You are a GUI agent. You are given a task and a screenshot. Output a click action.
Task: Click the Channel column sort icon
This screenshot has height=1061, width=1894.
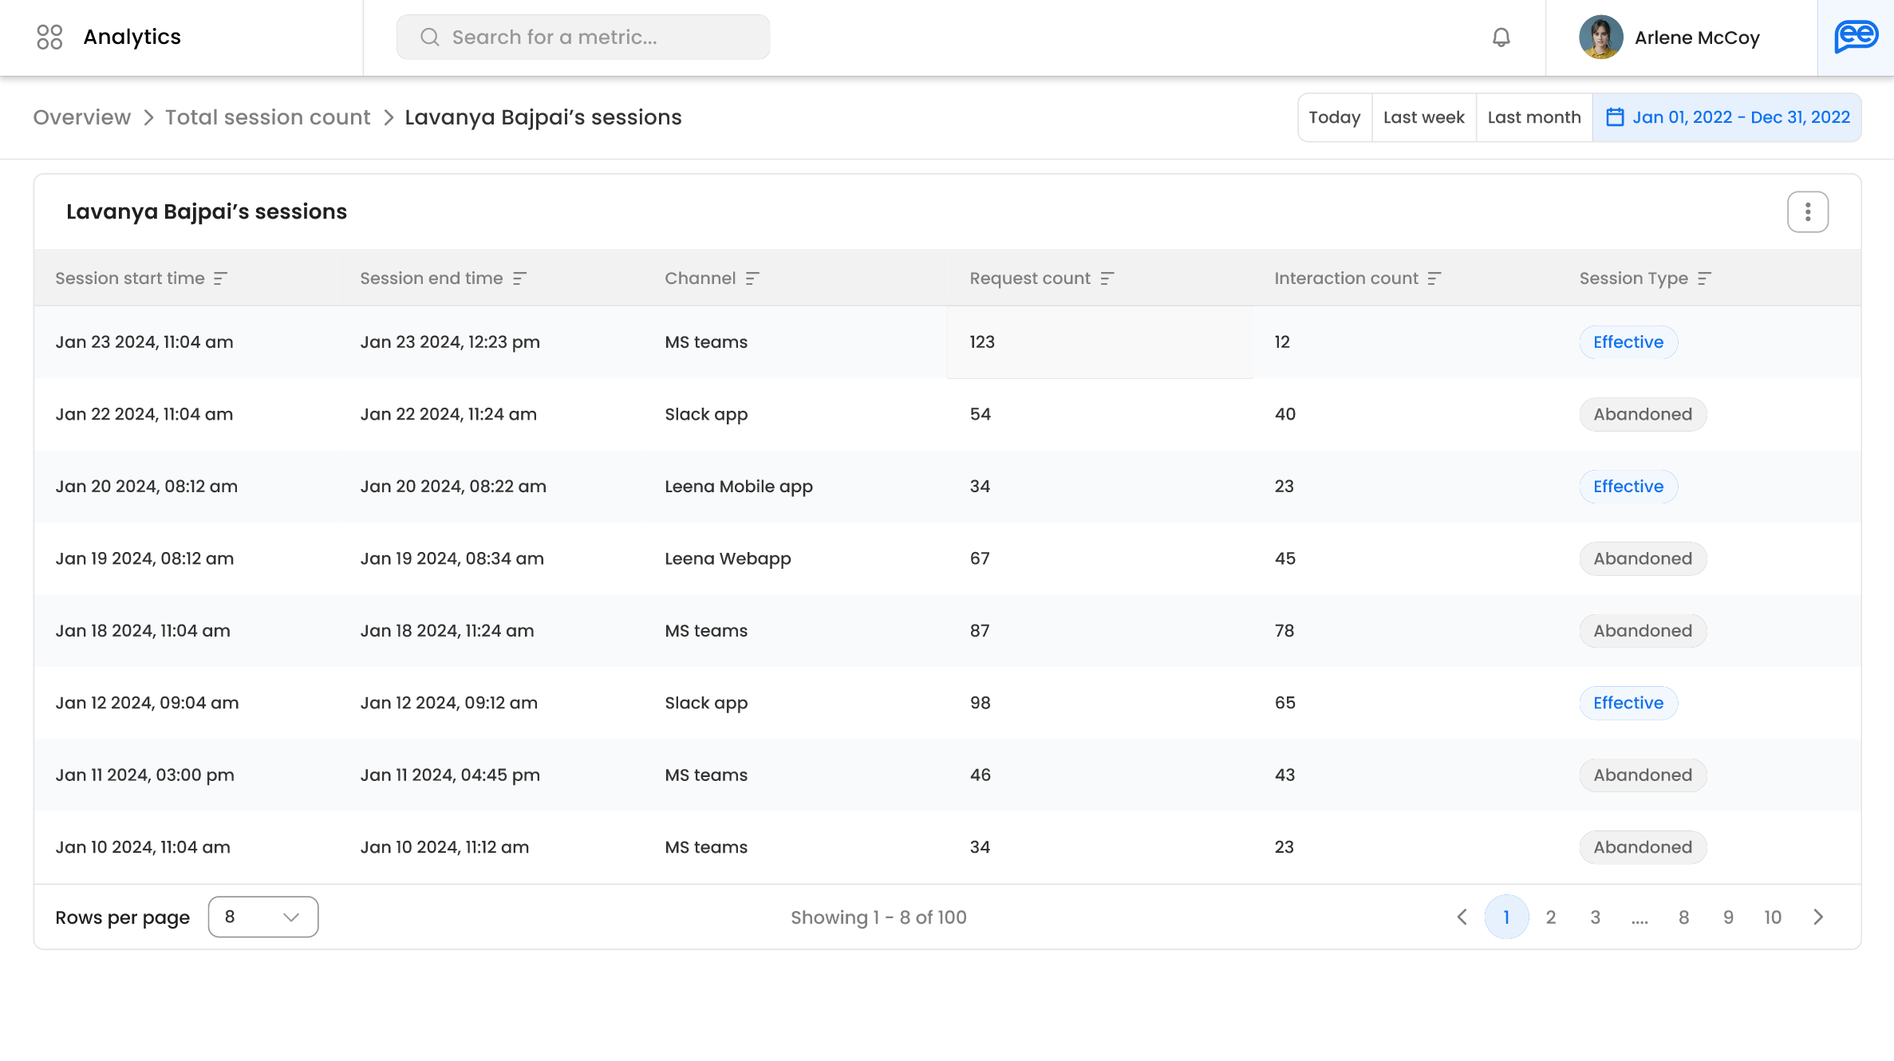point(752,278)
